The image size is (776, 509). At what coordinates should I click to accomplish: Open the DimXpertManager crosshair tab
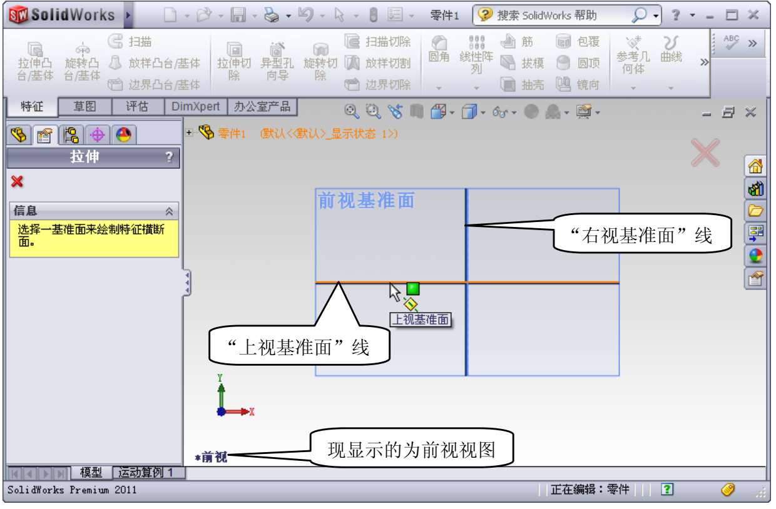tap(98, 135)
